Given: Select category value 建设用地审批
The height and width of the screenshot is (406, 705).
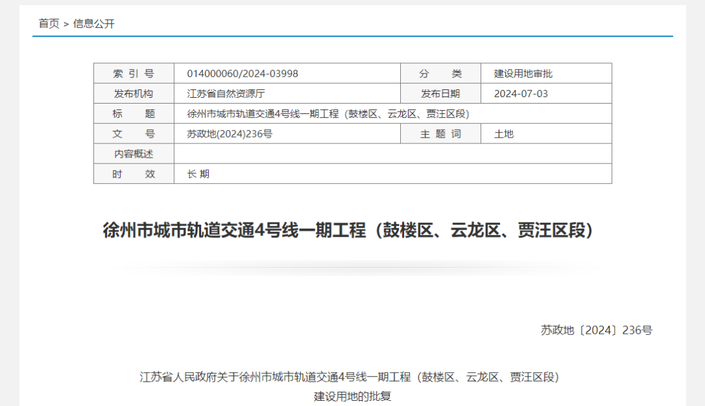Looking at the screenshot, I should click(x=523, y=74).
